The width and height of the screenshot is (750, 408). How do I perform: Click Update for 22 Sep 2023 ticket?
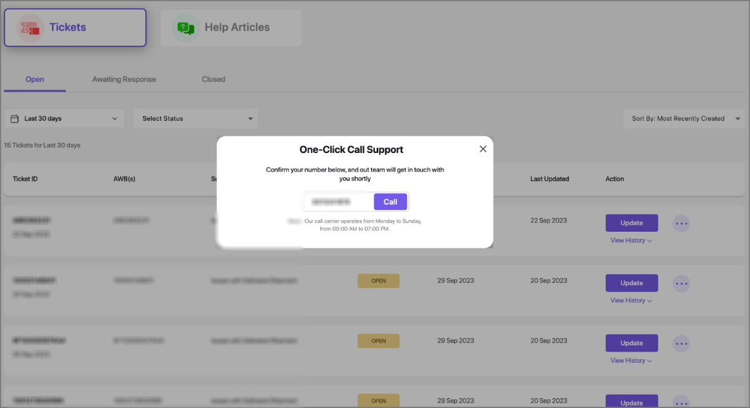point(632,223)
